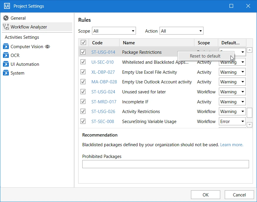The image size is (257, 202).
Task: Click the OCR arrow icon
Action: coord(6,55)
